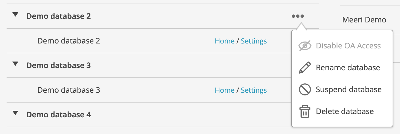Open the Home link for Demo database 2

point(224,41)
